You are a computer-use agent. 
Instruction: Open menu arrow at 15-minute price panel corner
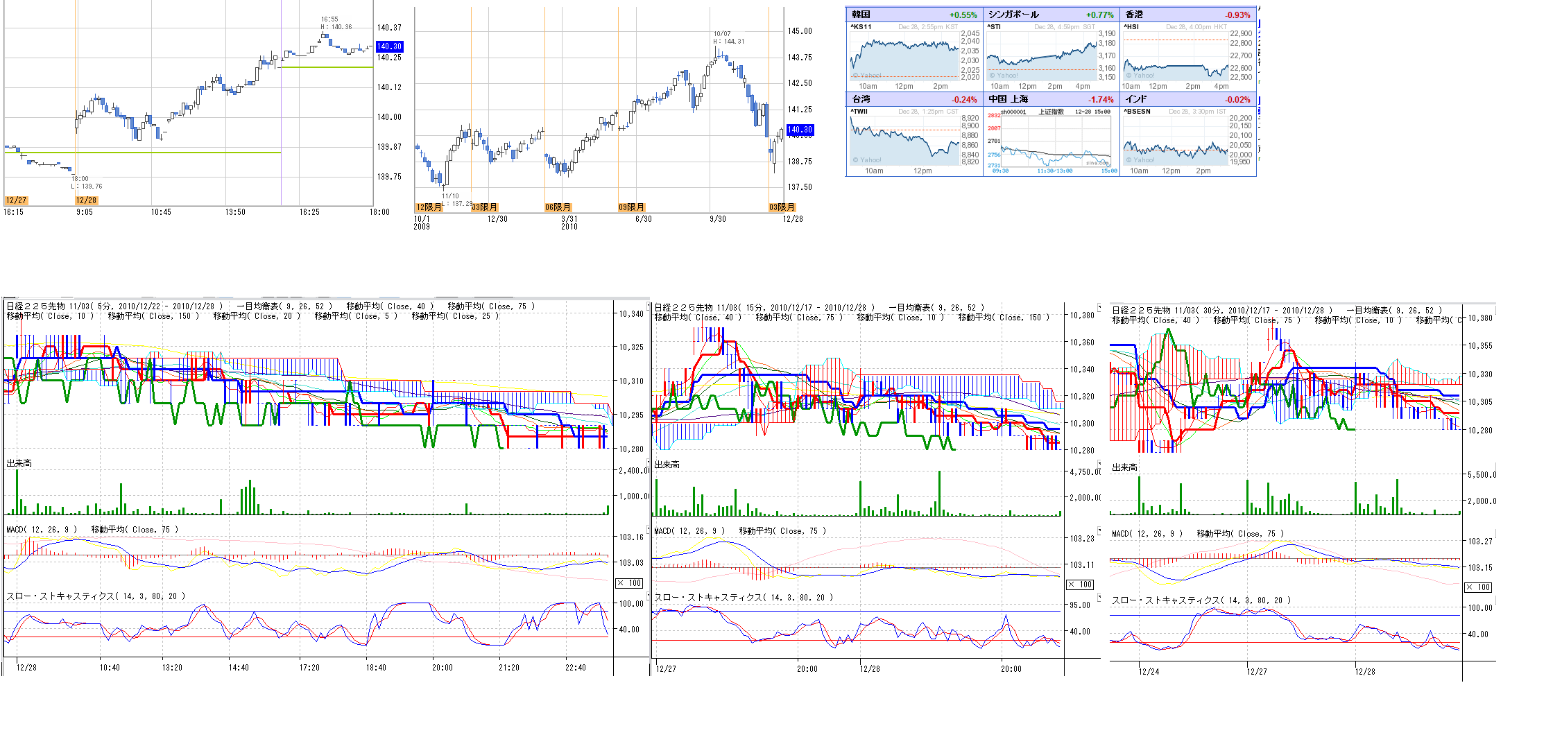pyautogui.click(x=1099, y=307)
